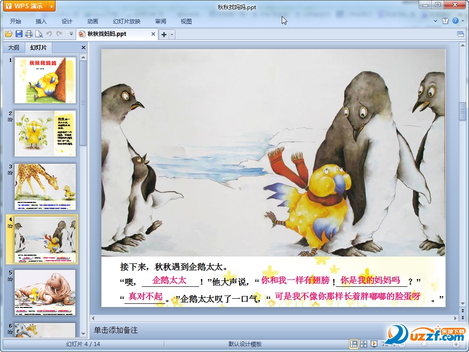This screenshot has height=352, width=469.
Task: Open help question mark icon
Action: 455,21
